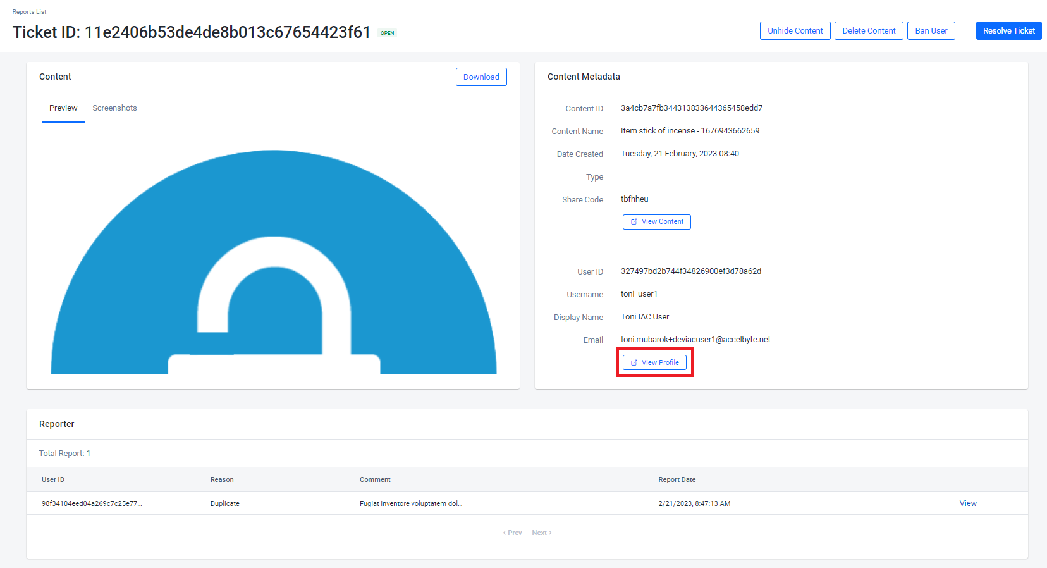The height and width of the screenshot is (568, 1047).
Task: Ban the user with Ban User button
Action: [931, 31]
